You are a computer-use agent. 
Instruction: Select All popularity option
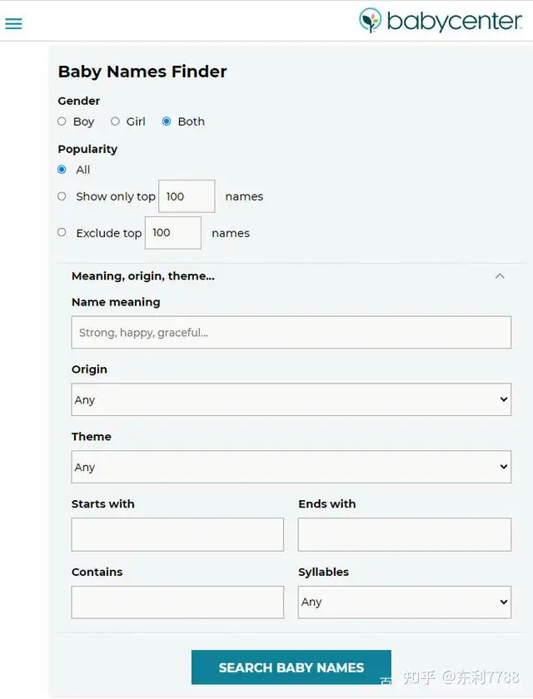point(62,170)
